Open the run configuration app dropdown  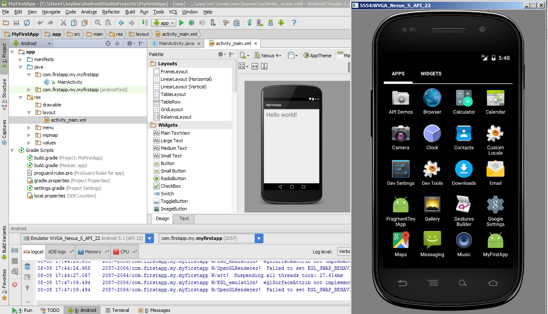pos(163,23)
